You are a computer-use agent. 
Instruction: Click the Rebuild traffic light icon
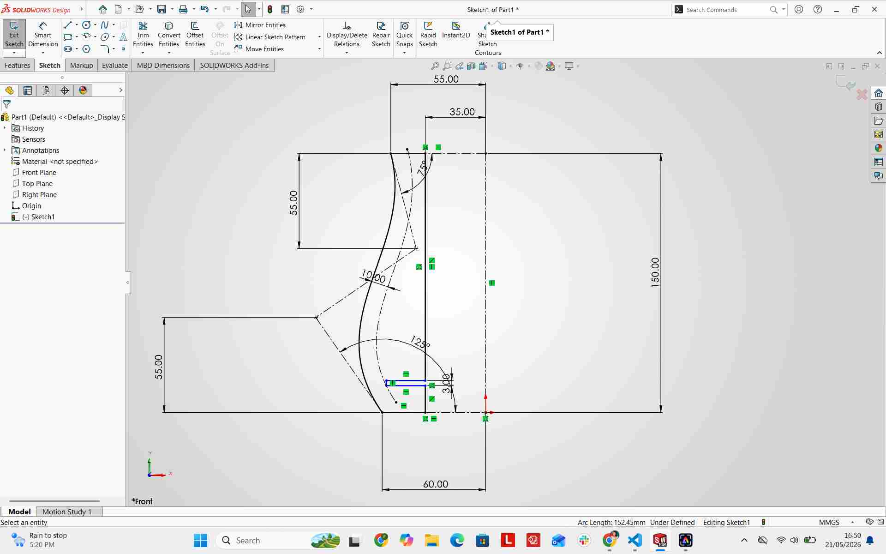(270, 9)
